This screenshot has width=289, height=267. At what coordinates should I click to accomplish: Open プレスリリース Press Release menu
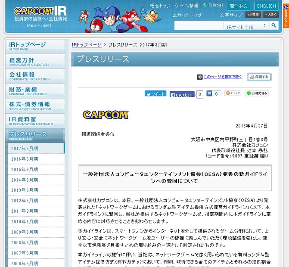pos(35,136)
